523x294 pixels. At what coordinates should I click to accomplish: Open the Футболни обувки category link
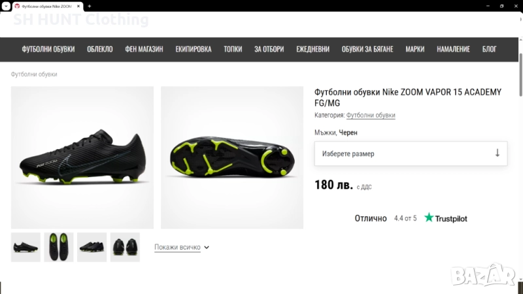(371, 116)
